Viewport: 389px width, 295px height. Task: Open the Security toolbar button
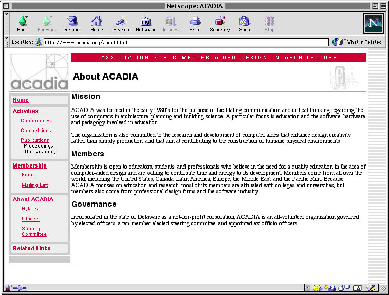[x=220, y=24]
